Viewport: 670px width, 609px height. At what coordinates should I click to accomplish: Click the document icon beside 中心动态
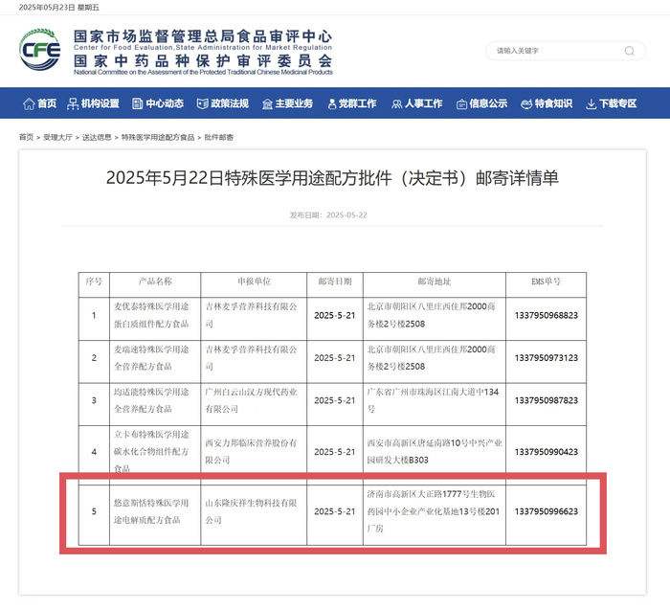point(137,103)
